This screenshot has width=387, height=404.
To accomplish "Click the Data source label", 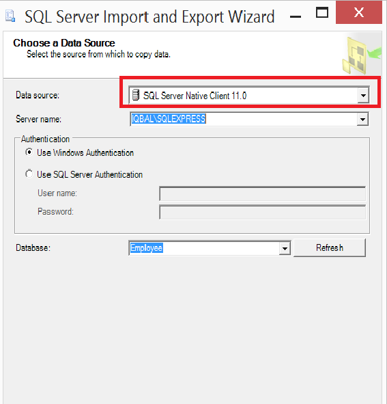I will point(38,95).
